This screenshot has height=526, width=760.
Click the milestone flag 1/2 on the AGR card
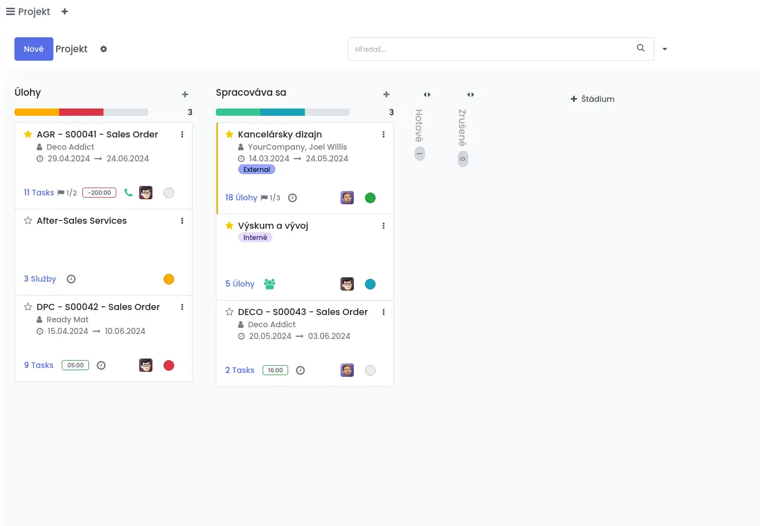(x=67, y=193)
